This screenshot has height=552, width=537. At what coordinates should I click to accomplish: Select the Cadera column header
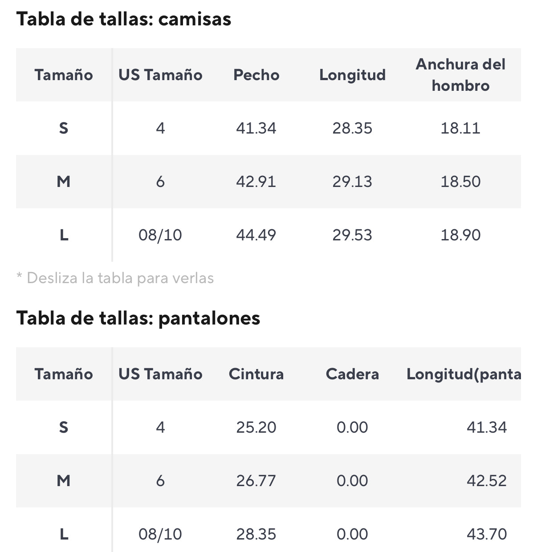click(x=352, y=374)
